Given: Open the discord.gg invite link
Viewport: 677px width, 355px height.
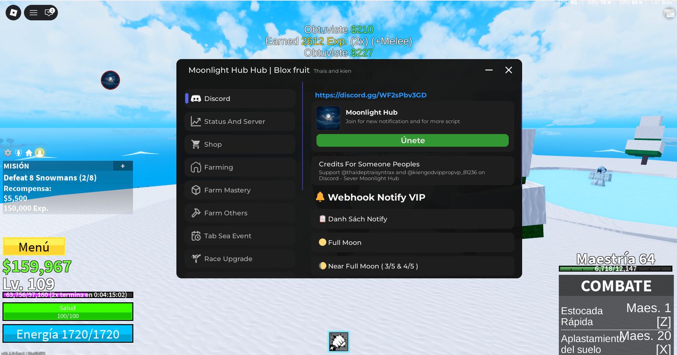Looking at the screenshot, I should tap(371, 95).
